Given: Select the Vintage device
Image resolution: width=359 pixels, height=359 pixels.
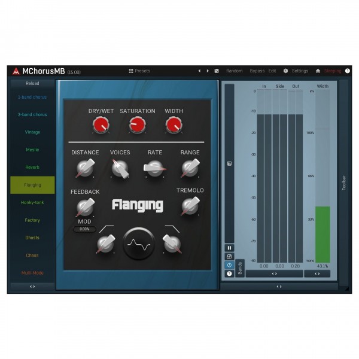Looking at the screenshot, I should pos(32,132).
